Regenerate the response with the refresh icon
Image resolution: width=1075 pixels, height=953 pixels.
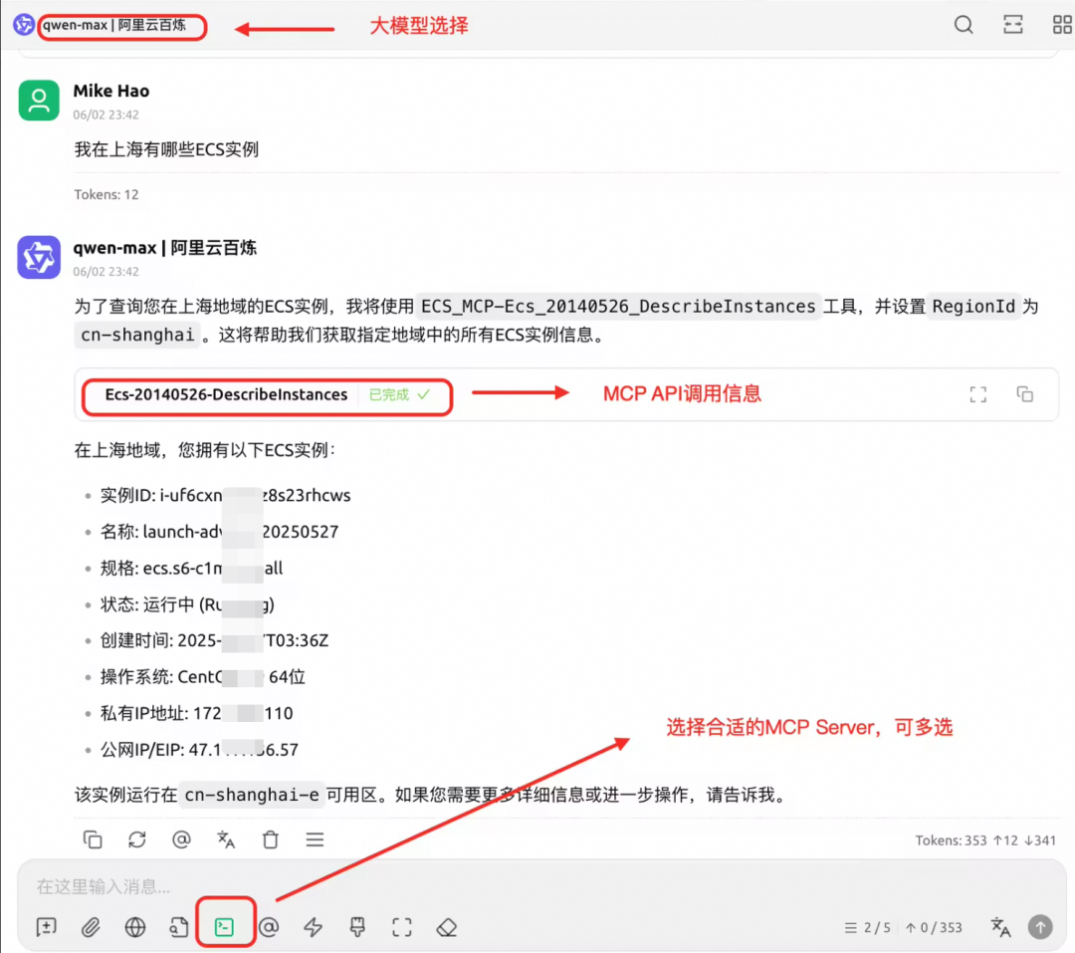coord(137,839)
